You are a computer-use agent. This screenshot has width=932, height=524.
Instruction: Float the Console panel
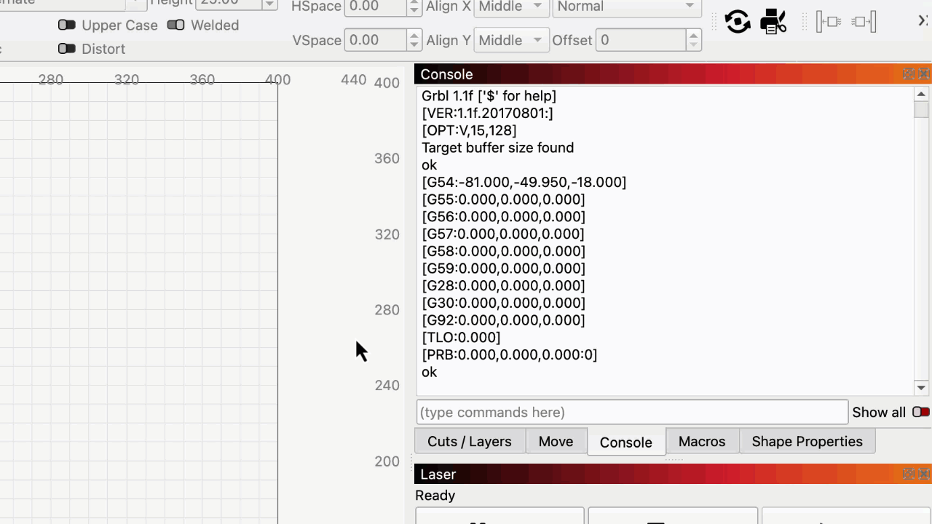pos(909,74)
